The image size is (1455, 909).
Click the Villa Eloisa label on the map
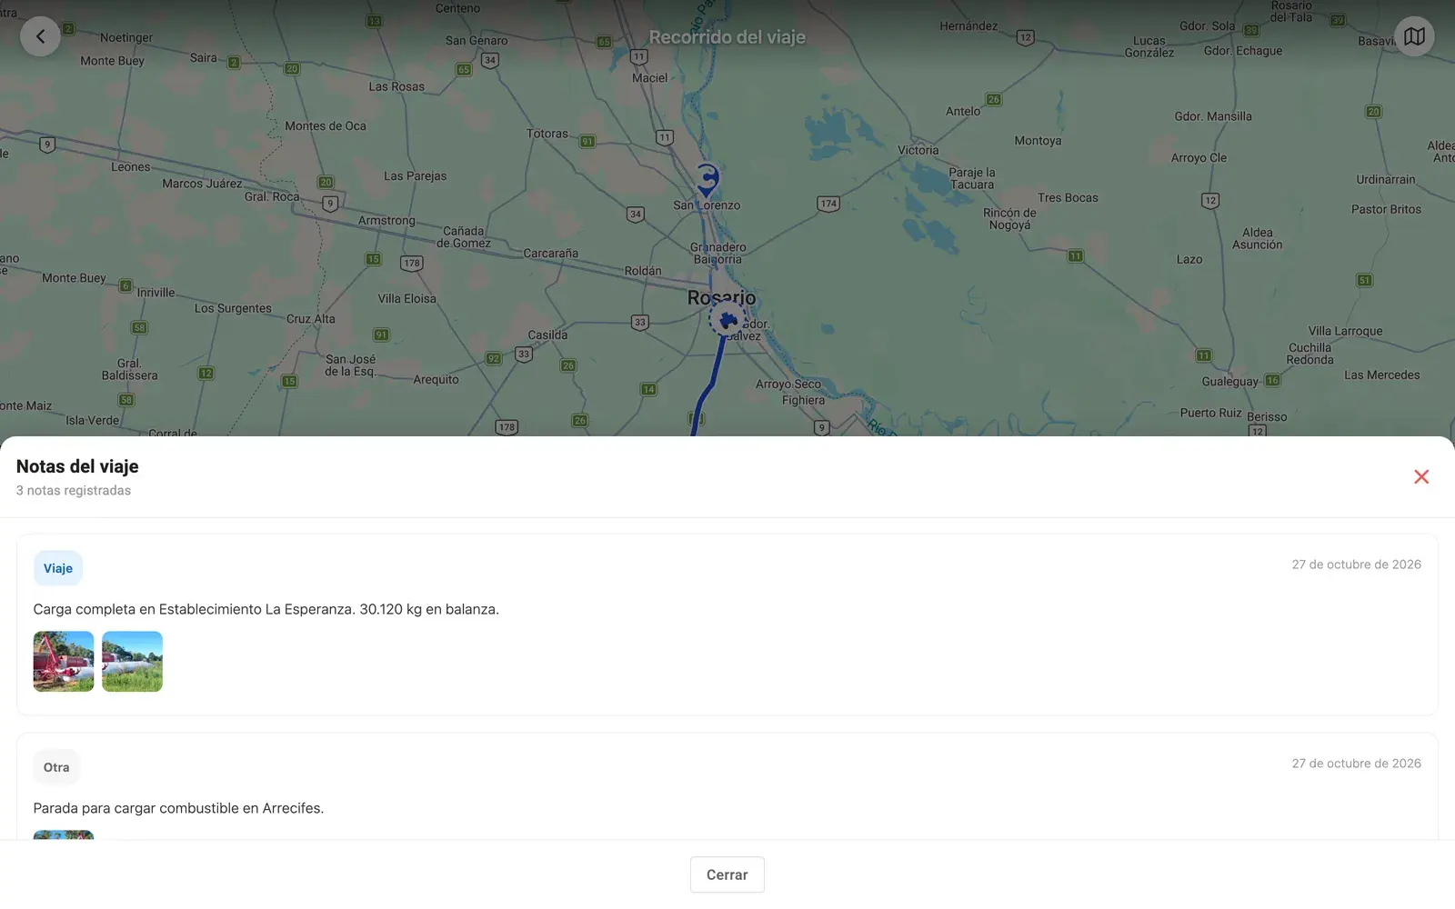tap(406, 299)
